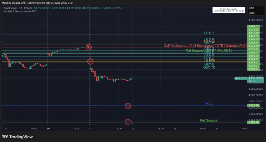
Task: Open the USD currency selector
Action: pos(252,8)
